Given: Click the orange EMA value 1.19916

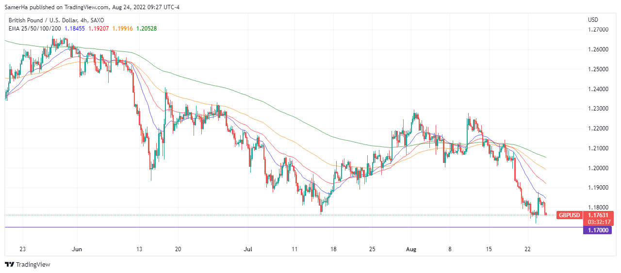Looking at the screenshot, I should (x=122, y=29).
